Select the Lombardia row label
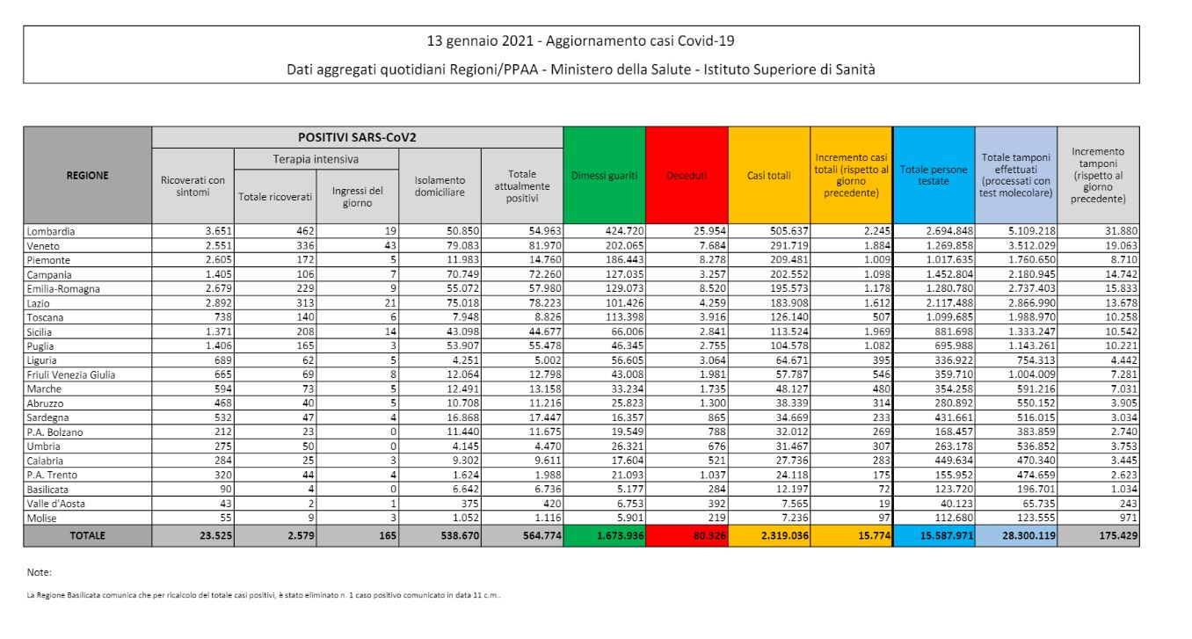This screenshot has width=1192, height=639. (x=51, y=231)
